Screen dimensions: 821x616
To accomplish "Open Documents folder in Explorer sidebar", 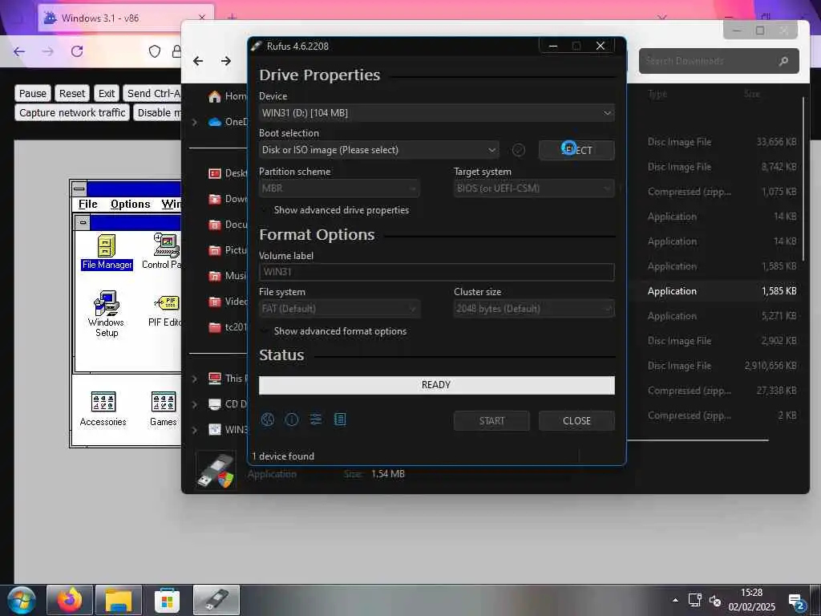I will 227,225.
